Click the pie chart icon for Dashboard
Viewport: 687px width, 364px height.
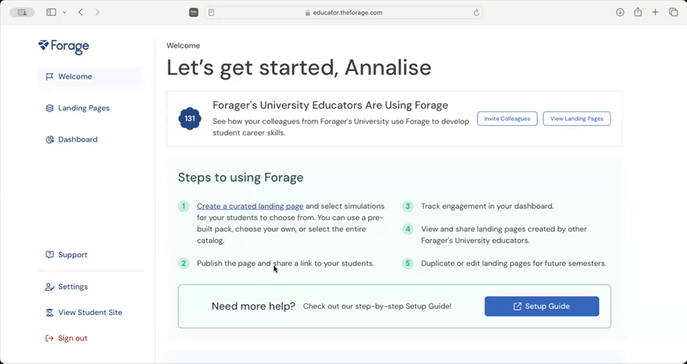click(x=49, y=139)
